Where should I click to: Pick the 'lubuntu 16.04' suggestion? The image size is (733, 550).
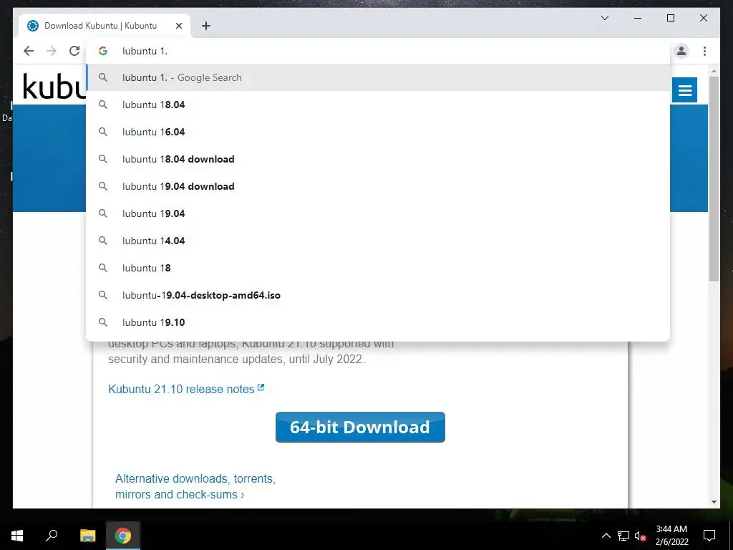click(x=378, y=132)
